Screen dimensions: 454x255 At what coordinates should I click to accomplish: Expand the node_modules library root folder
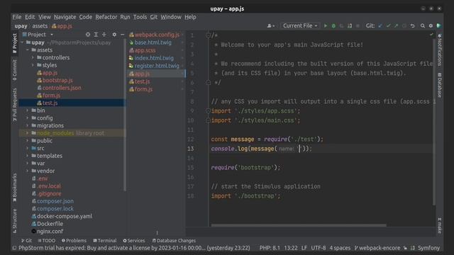(28, 133)
